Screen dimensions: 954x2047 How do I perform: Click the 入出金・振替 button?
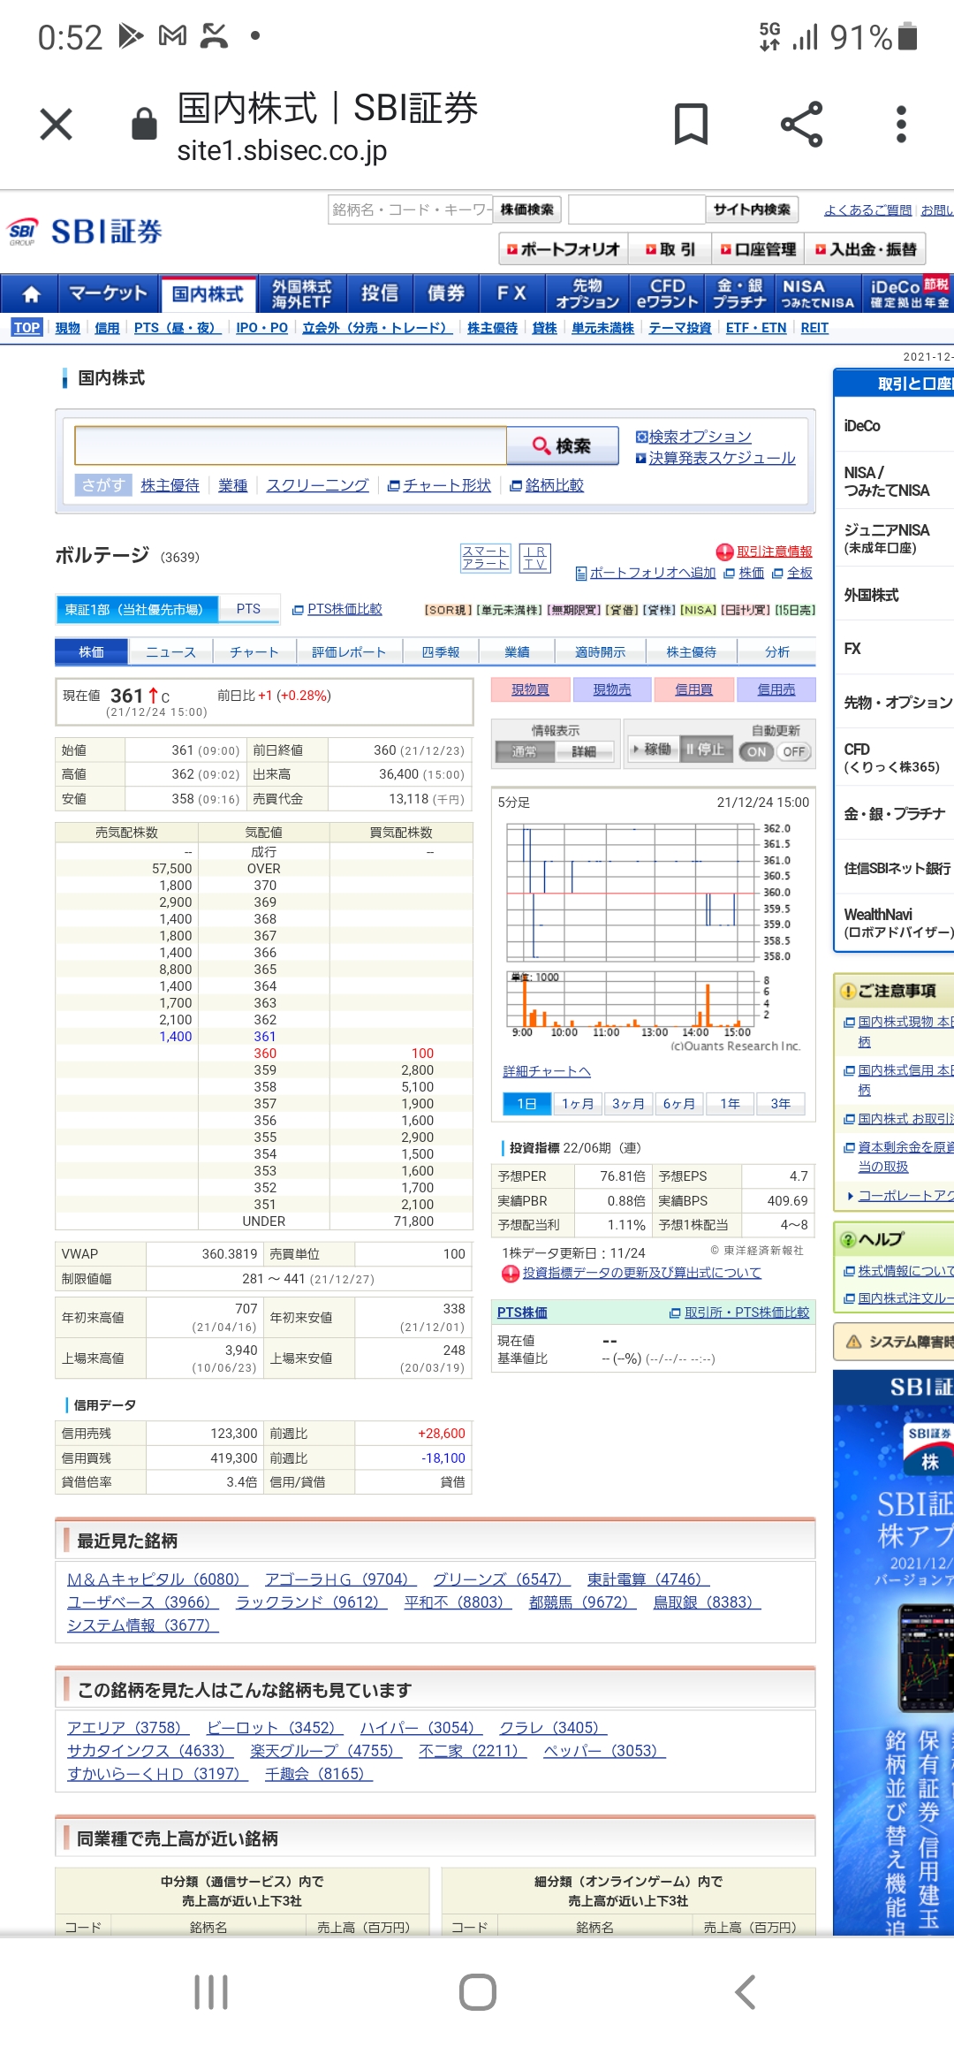pyautogui.click(x=866, y=249)
